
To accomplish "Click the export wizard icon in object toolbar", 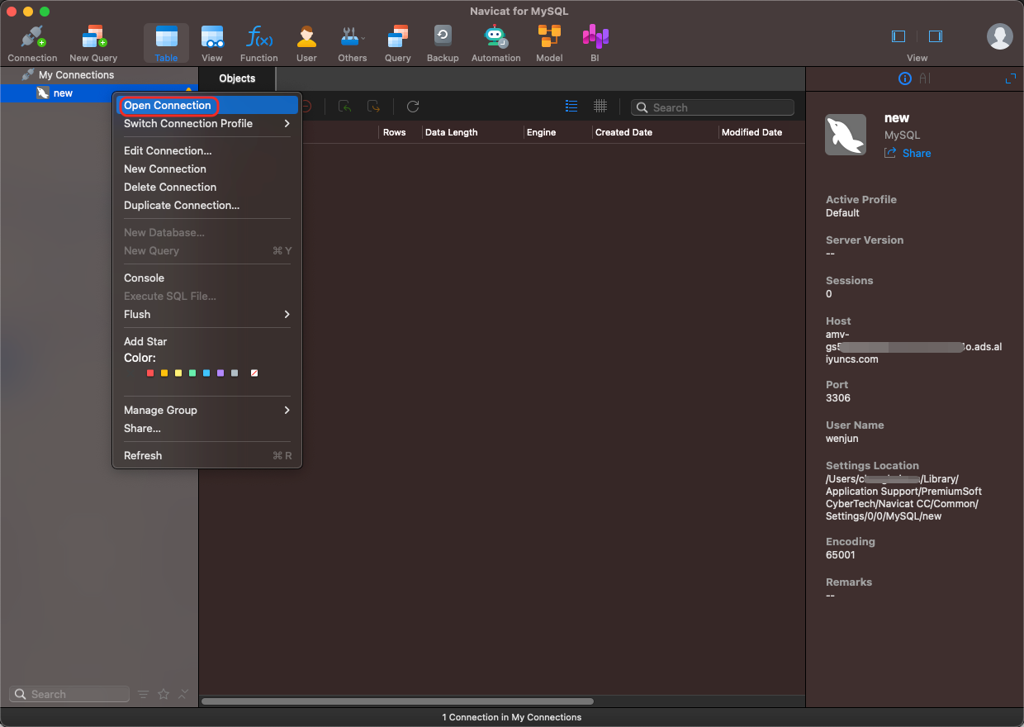I will [374, 107].
